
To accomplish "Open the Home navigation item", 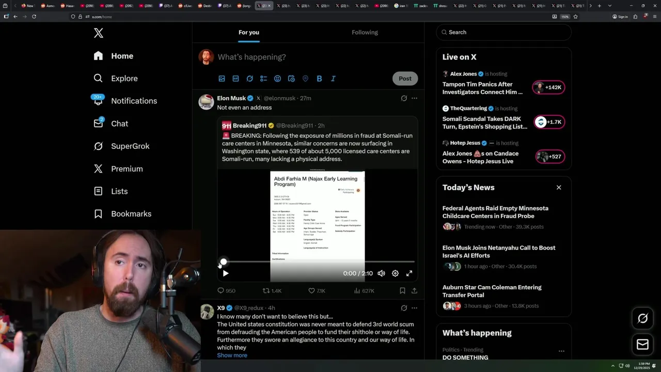I will tap(114, 56).
